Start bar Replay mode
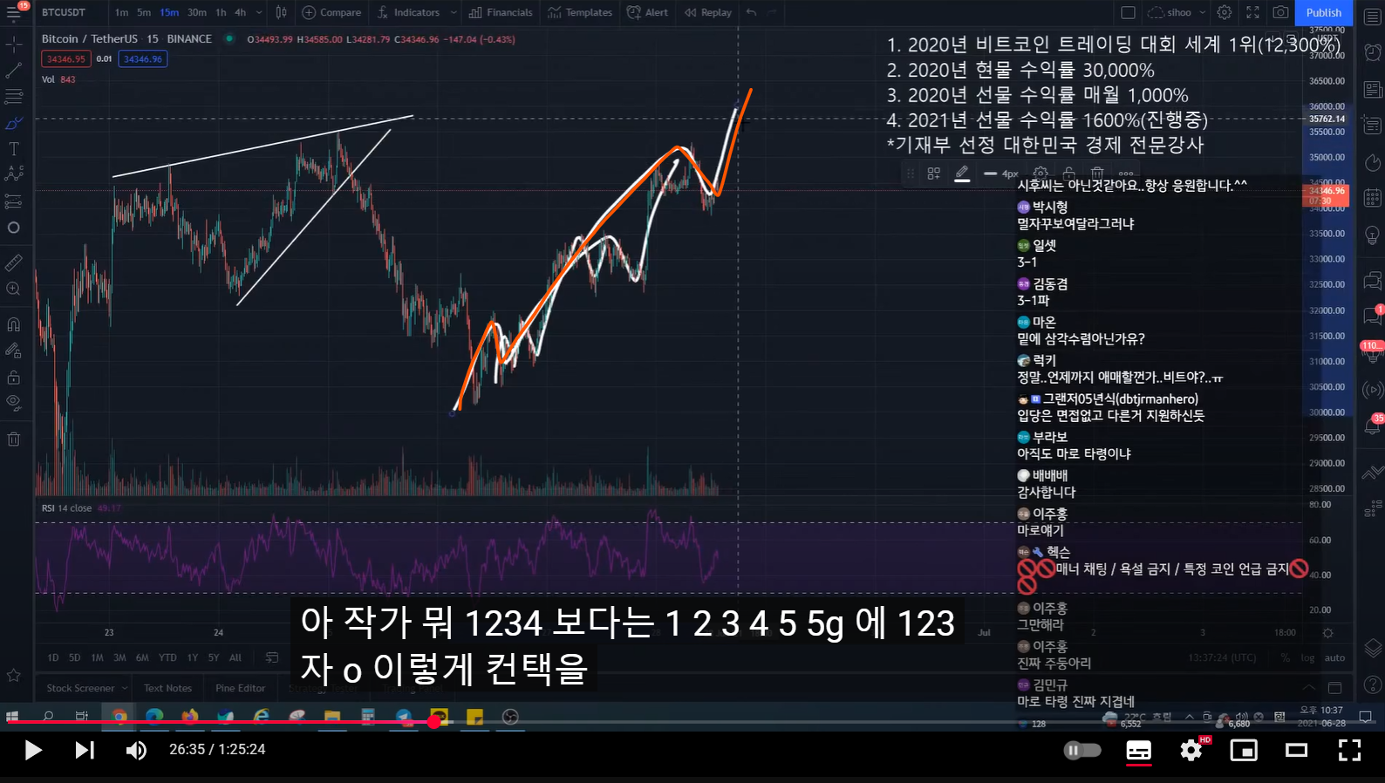Viewport: 1385px width, 783px height. pos(708,12)
